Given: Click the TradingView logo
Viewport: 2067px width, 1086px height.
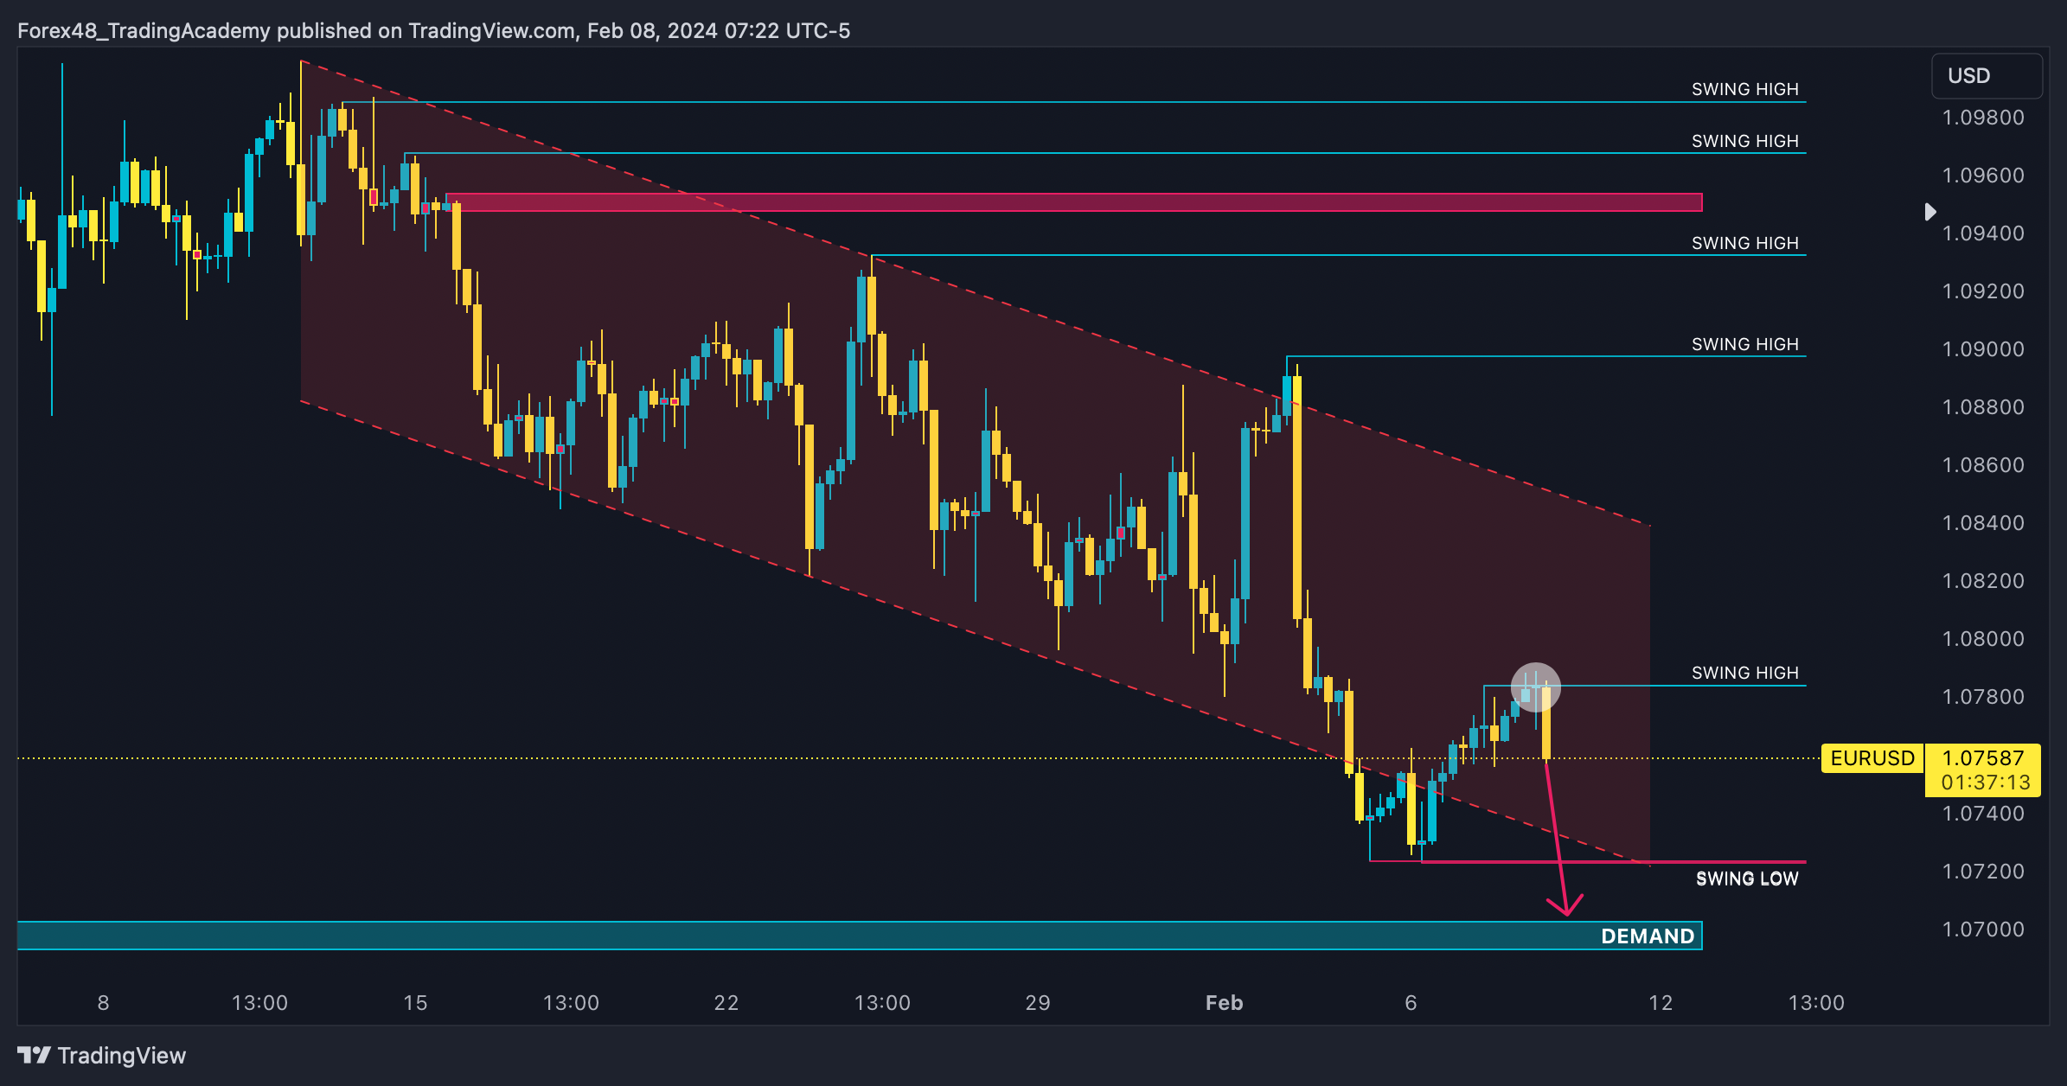Looking at the screenshot, I should click(102, 1055).
